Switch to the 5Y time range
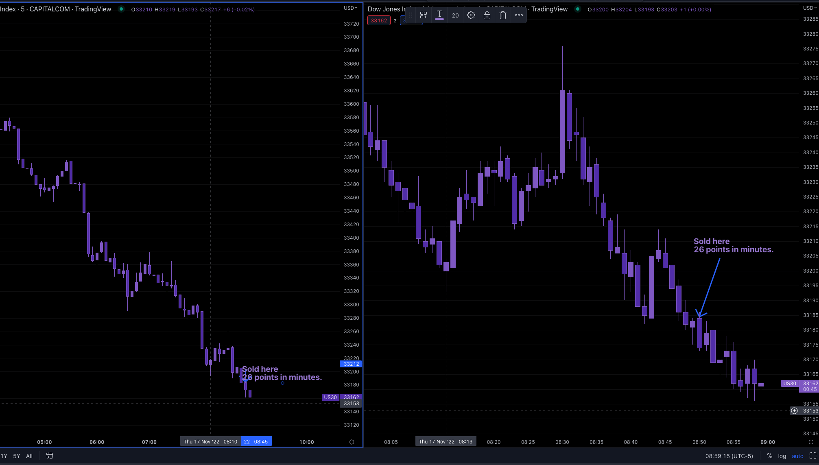Viewport: 819px width, 465px height. 16,456
